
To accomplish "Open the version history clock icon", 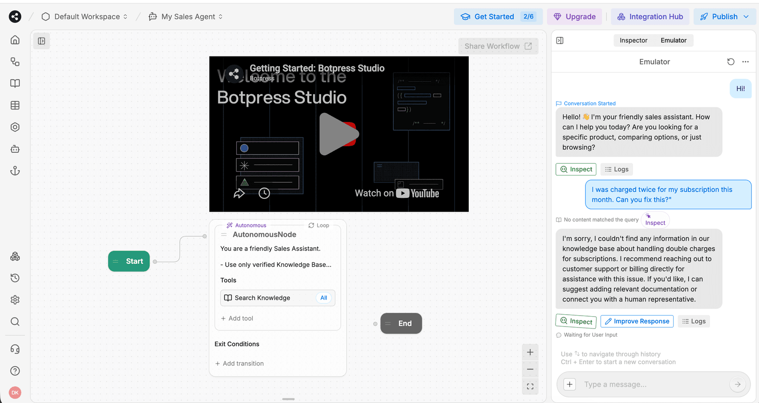I will tap(15, 278).
